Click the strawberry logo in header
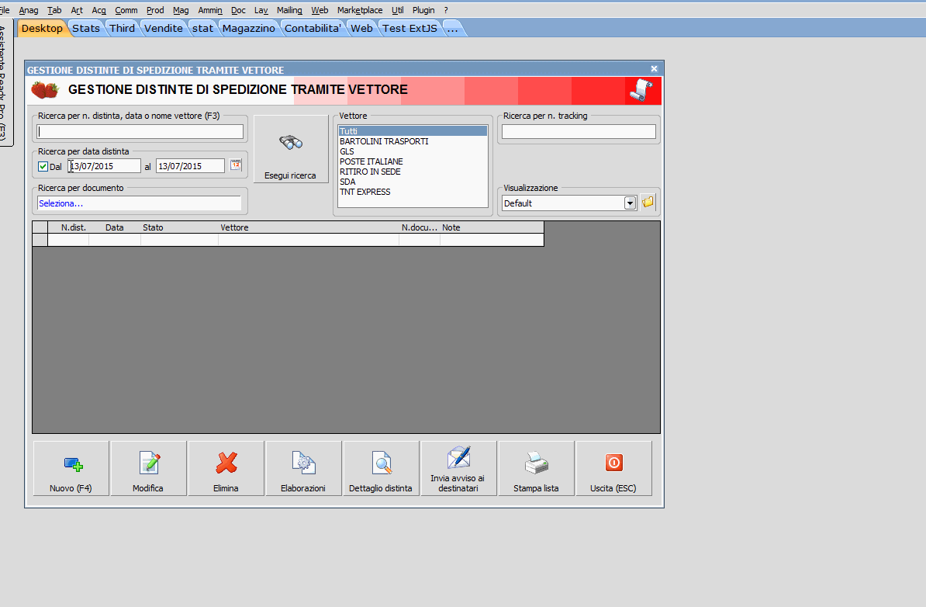 [45, 91]
